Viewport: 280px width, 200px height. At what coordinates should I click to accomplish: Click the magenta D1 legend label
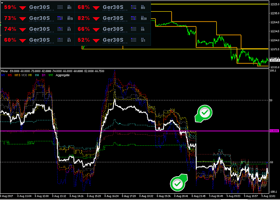(x=44, y=75)
